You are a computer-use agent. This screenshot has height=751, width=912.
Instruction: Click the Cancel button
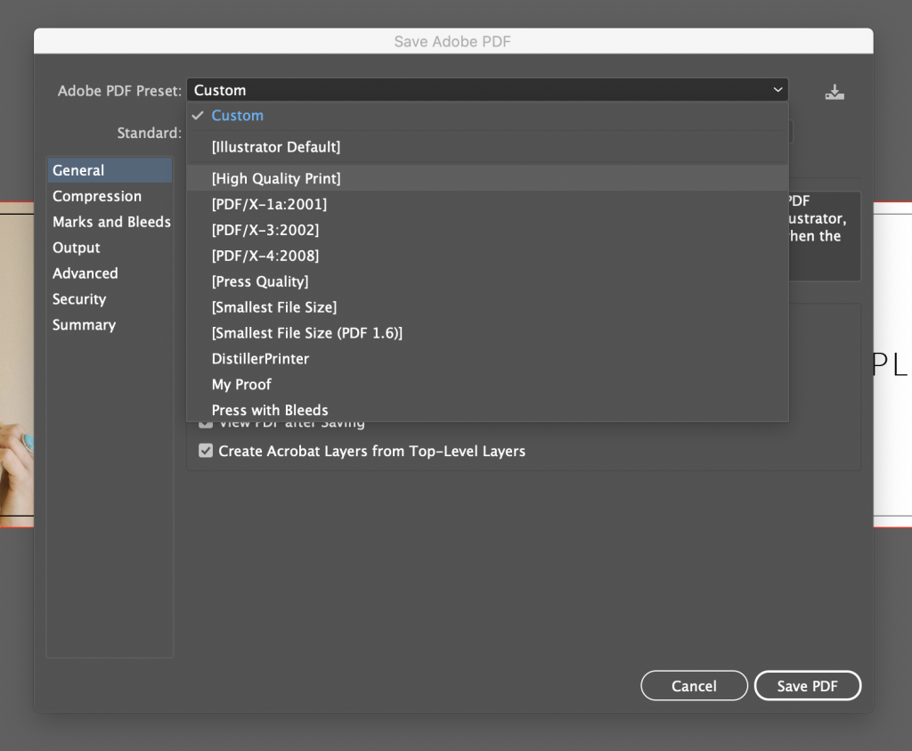694,686
